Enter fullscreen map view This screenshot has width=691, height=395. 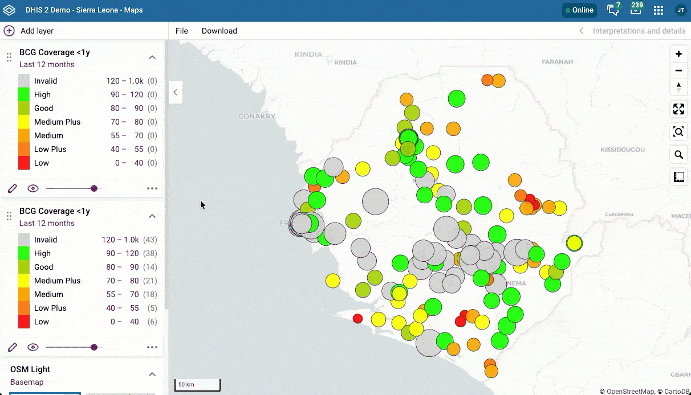tap(678, 109)
